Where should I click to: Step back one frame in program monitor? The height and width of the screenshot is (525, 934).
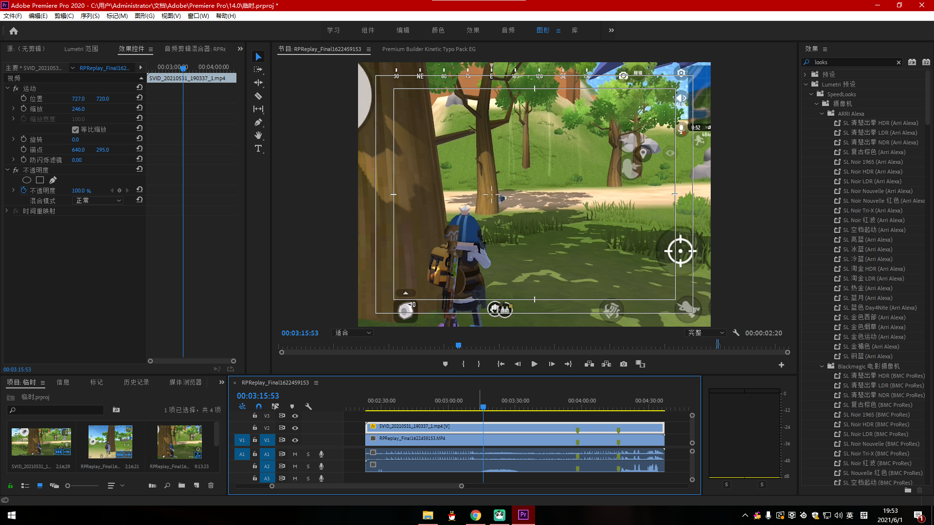[x=518, y=364]
